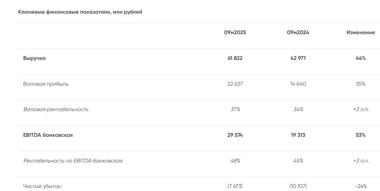This screenshot has width=380, height=191.
Task: Select the gross profit value 14 640
Action: pos(298,84)
